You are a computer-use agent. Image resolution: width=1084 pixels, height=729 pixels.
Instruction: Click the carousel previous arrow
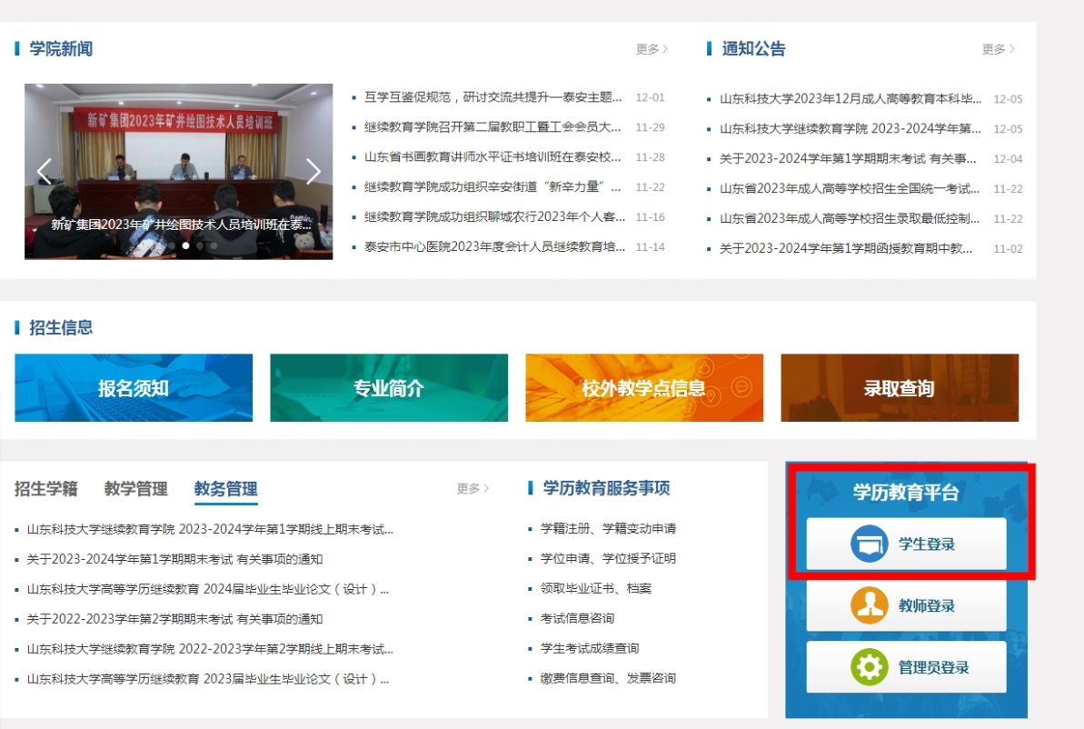[44, 171]
